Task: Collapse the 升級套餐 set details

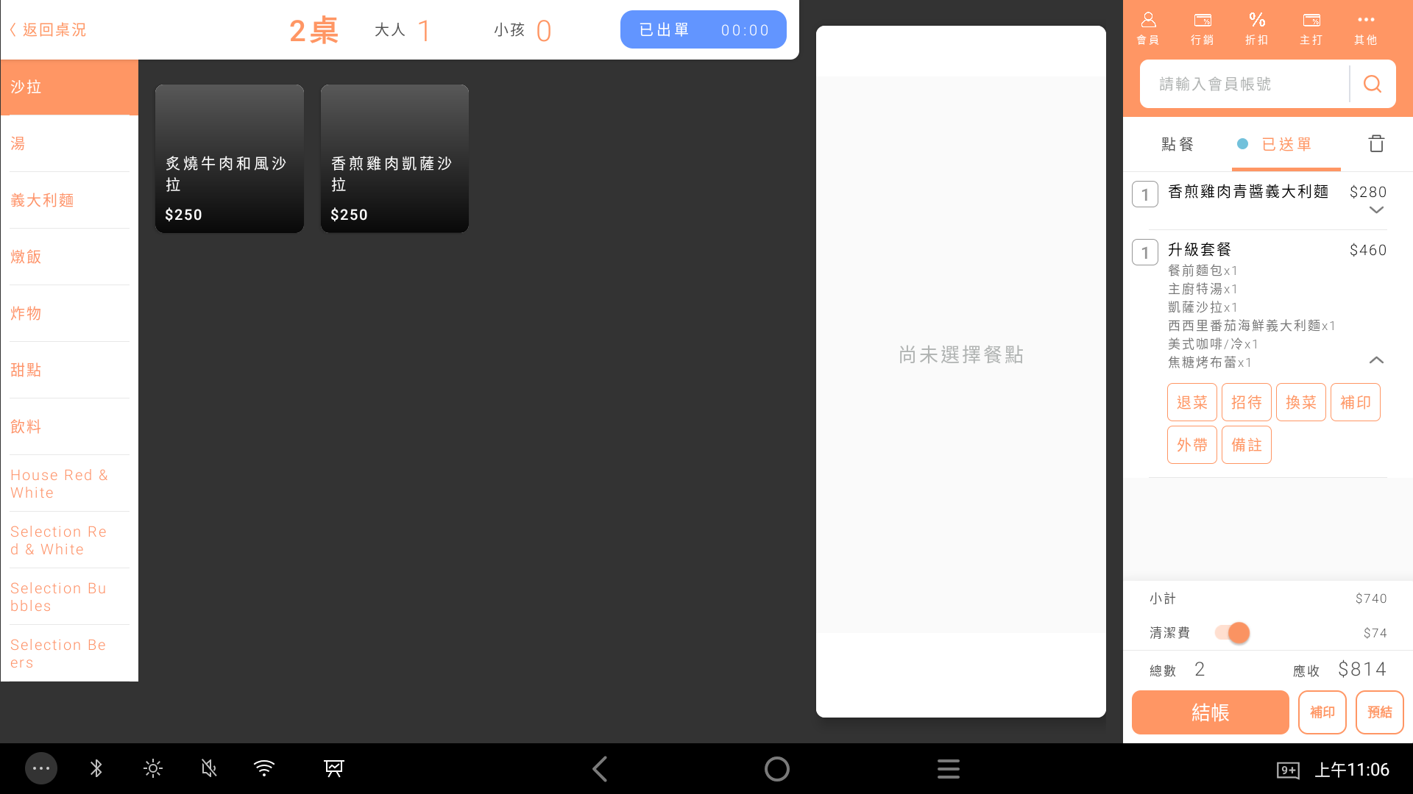Action: tap(1376, 360)
